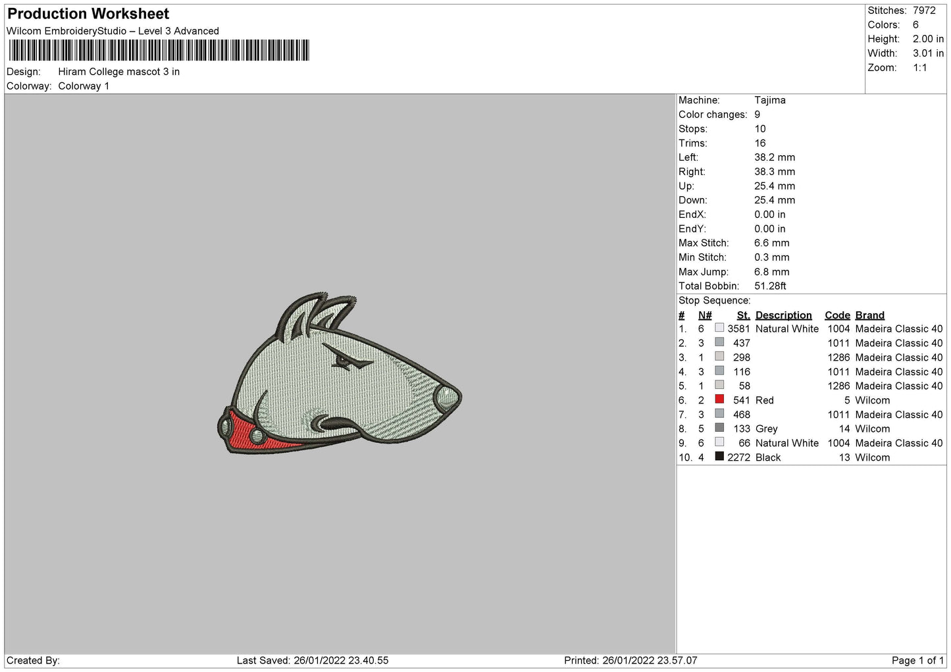This screenshot has height=672, width=951.
Task: Click the 'Up:' label
Action: [x=686, y=186]
